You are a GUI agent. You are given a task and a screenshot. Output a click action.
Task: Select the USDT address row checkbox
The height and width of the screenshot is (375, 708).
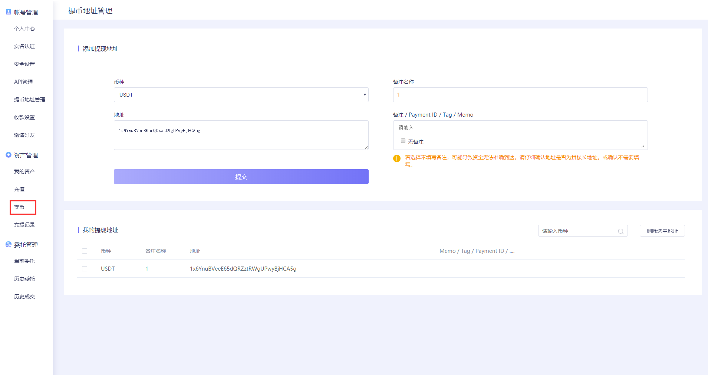click(85, 269)
